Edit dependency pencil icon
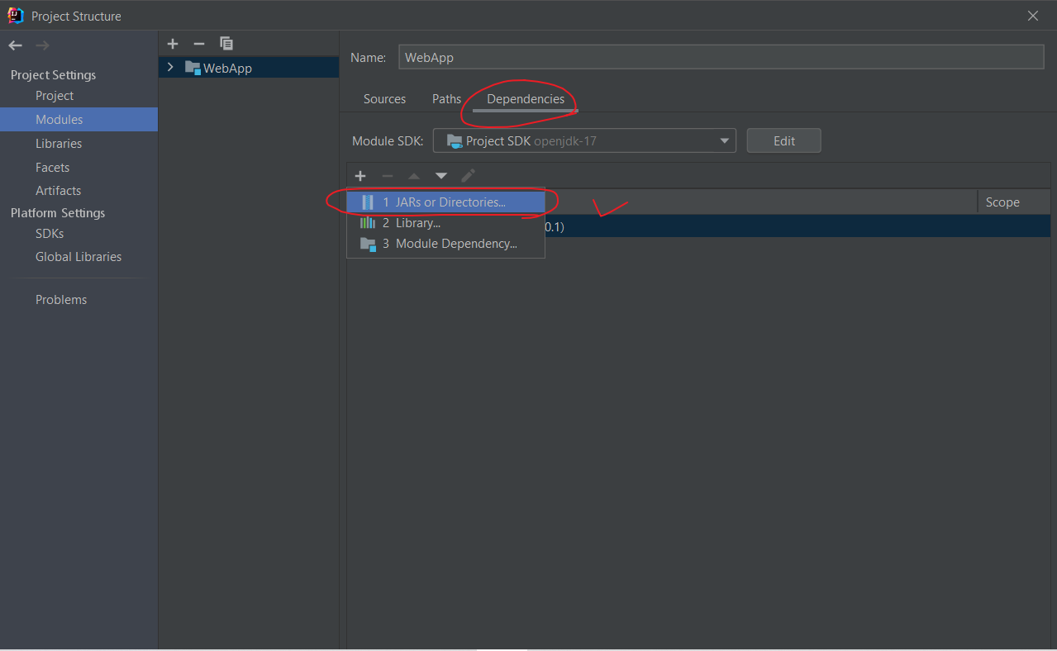Image resolution: width=1057 pixels, height=651 pixels. [468, 176]
